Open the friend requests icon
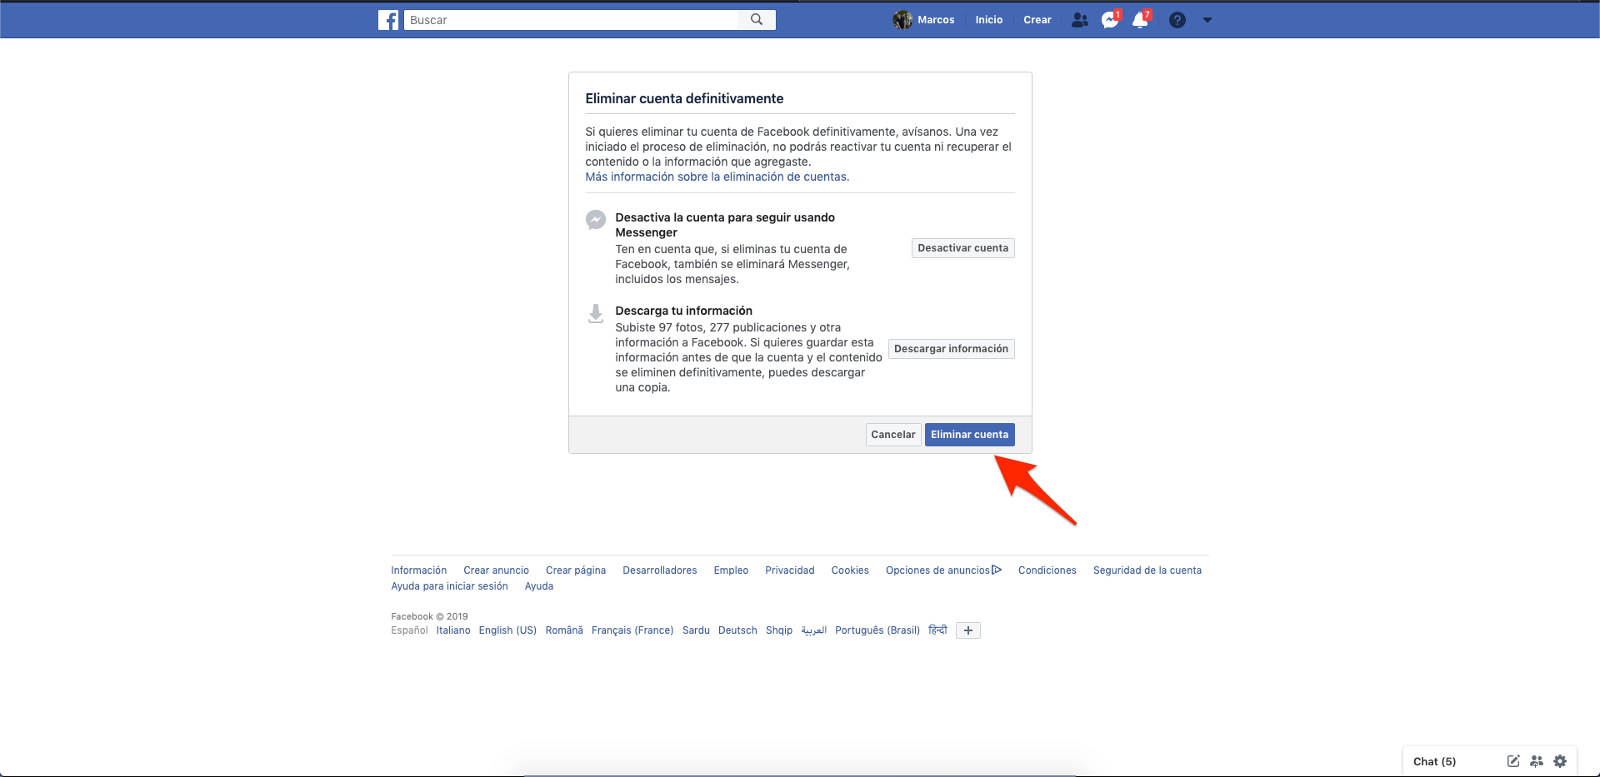Viewport: 1600px width, 777px height. pyautogui.click(x=1080, y=20)
